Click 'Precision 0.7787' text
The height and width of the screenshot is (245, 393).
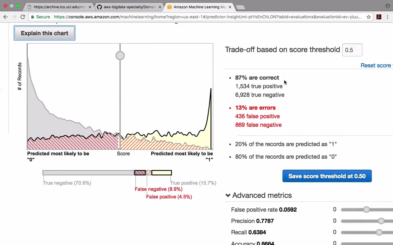pyautogui.click(x=252, y=221)
